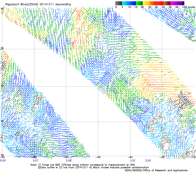The width and height of the screenshot is (196, 172).
Task: Click the '>50 knots' legend label
Action: (x=188, y=7)
